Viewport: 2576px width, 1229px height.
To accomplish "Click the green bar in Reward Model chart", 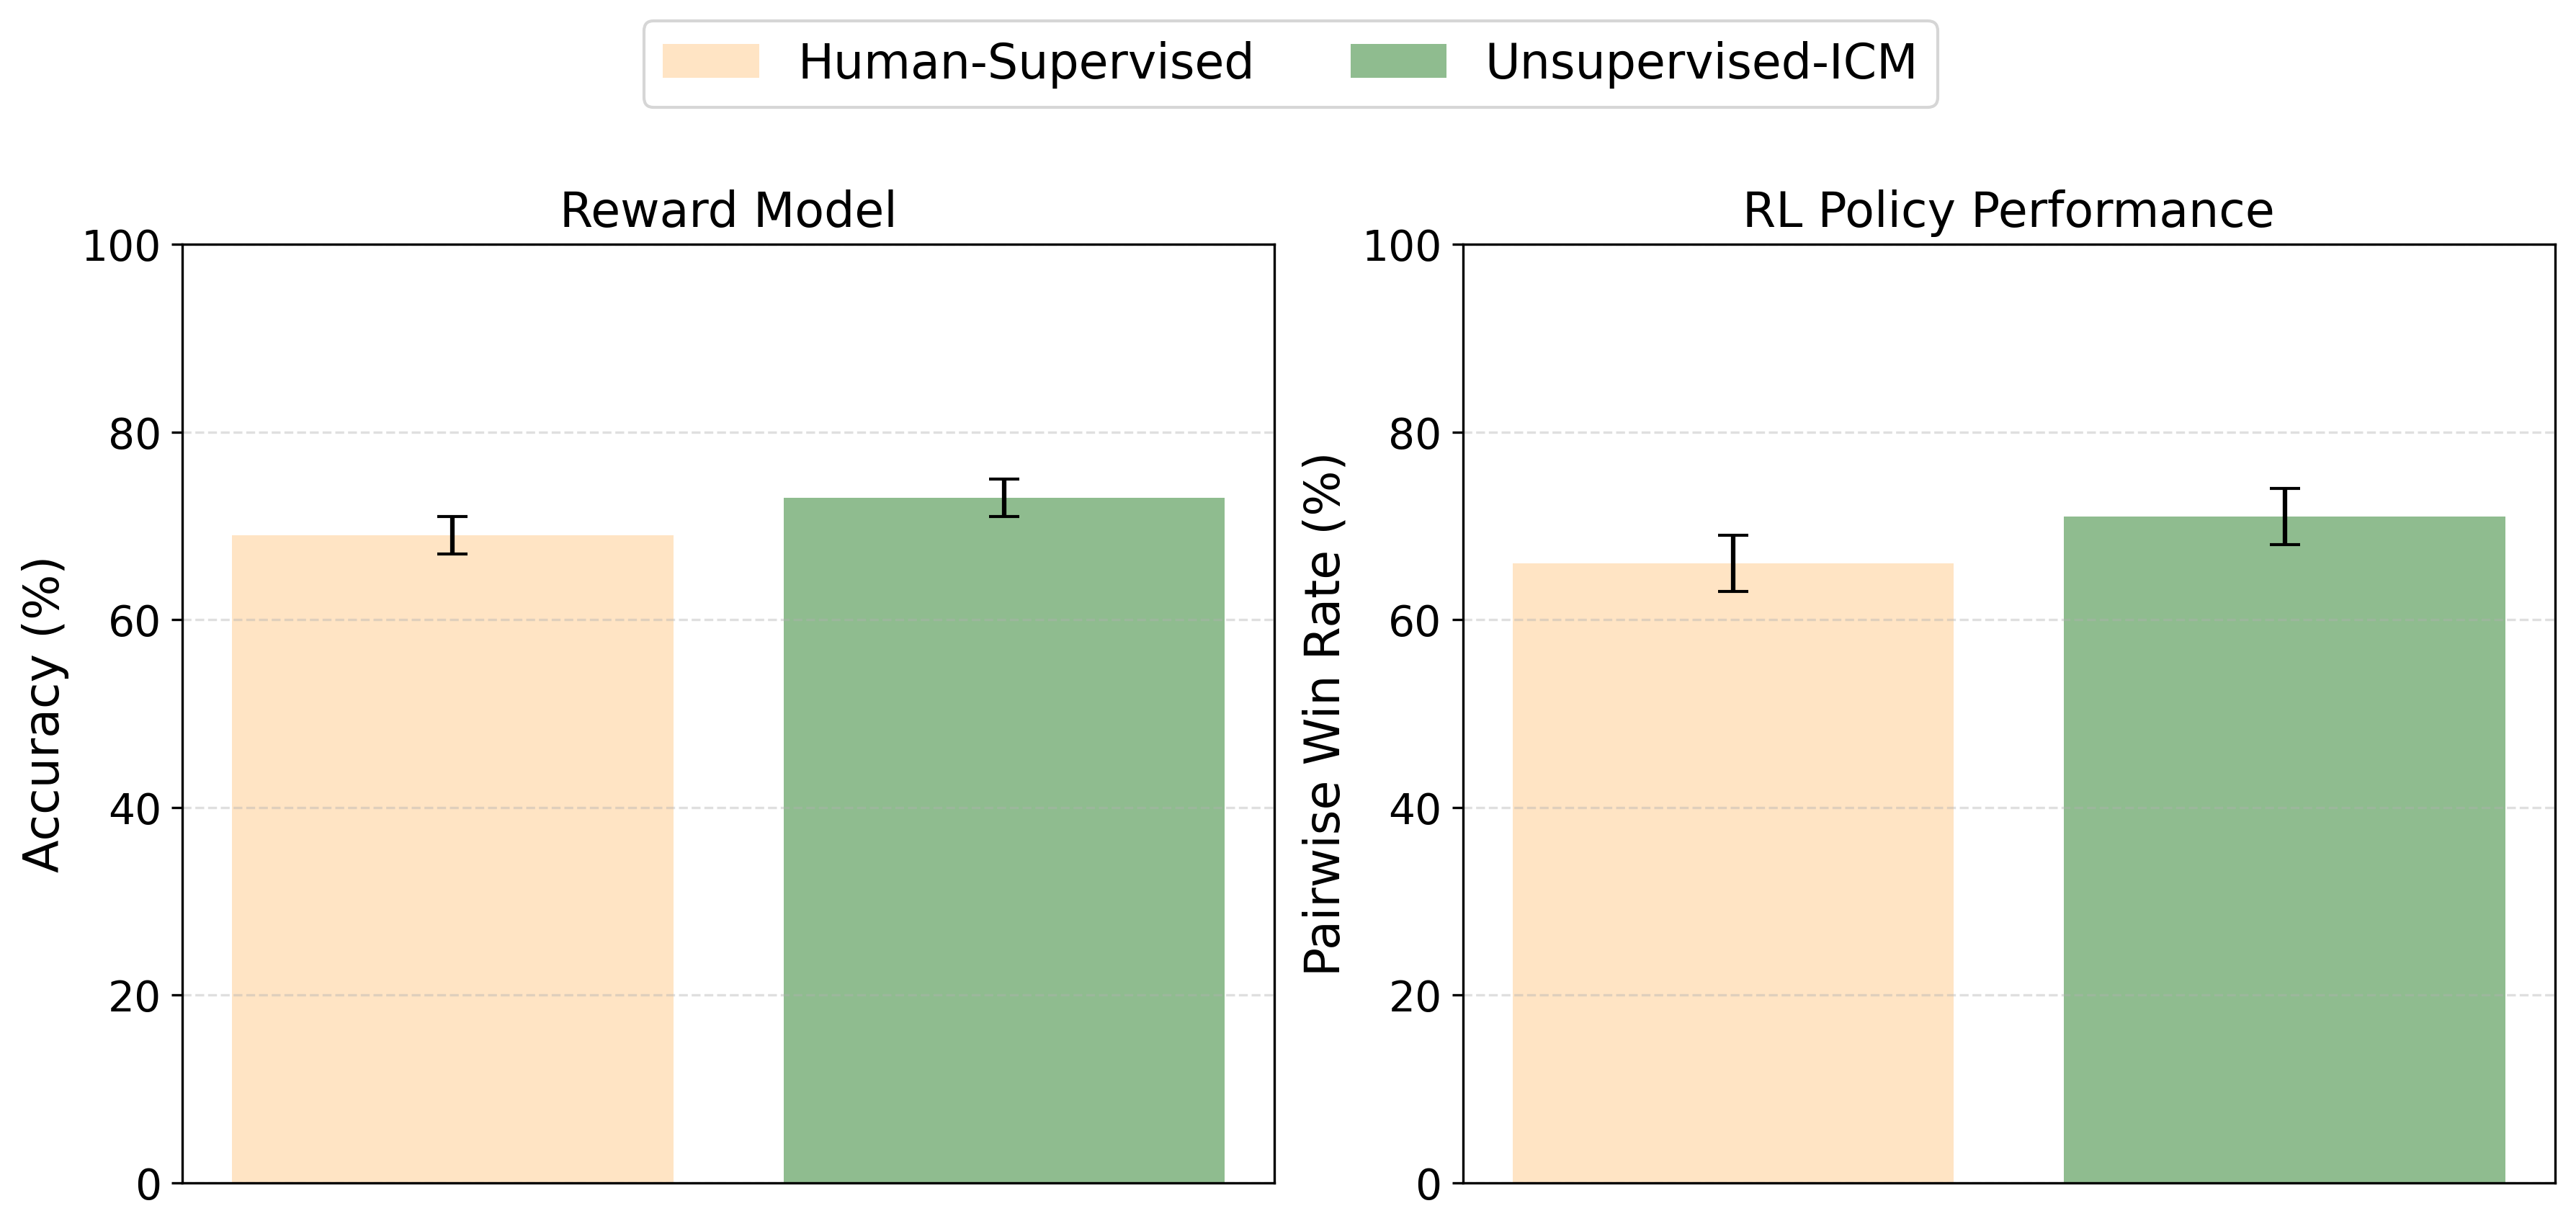I will [x=1003, y=840].
